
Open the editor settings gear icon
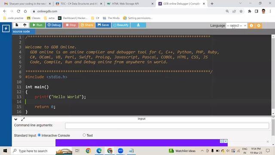[259, 26]
